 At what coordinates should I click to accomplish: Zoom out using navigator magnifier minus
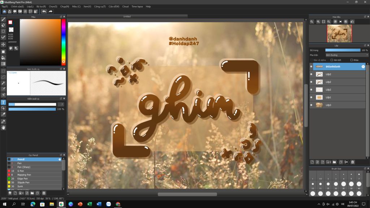(329, 22)
